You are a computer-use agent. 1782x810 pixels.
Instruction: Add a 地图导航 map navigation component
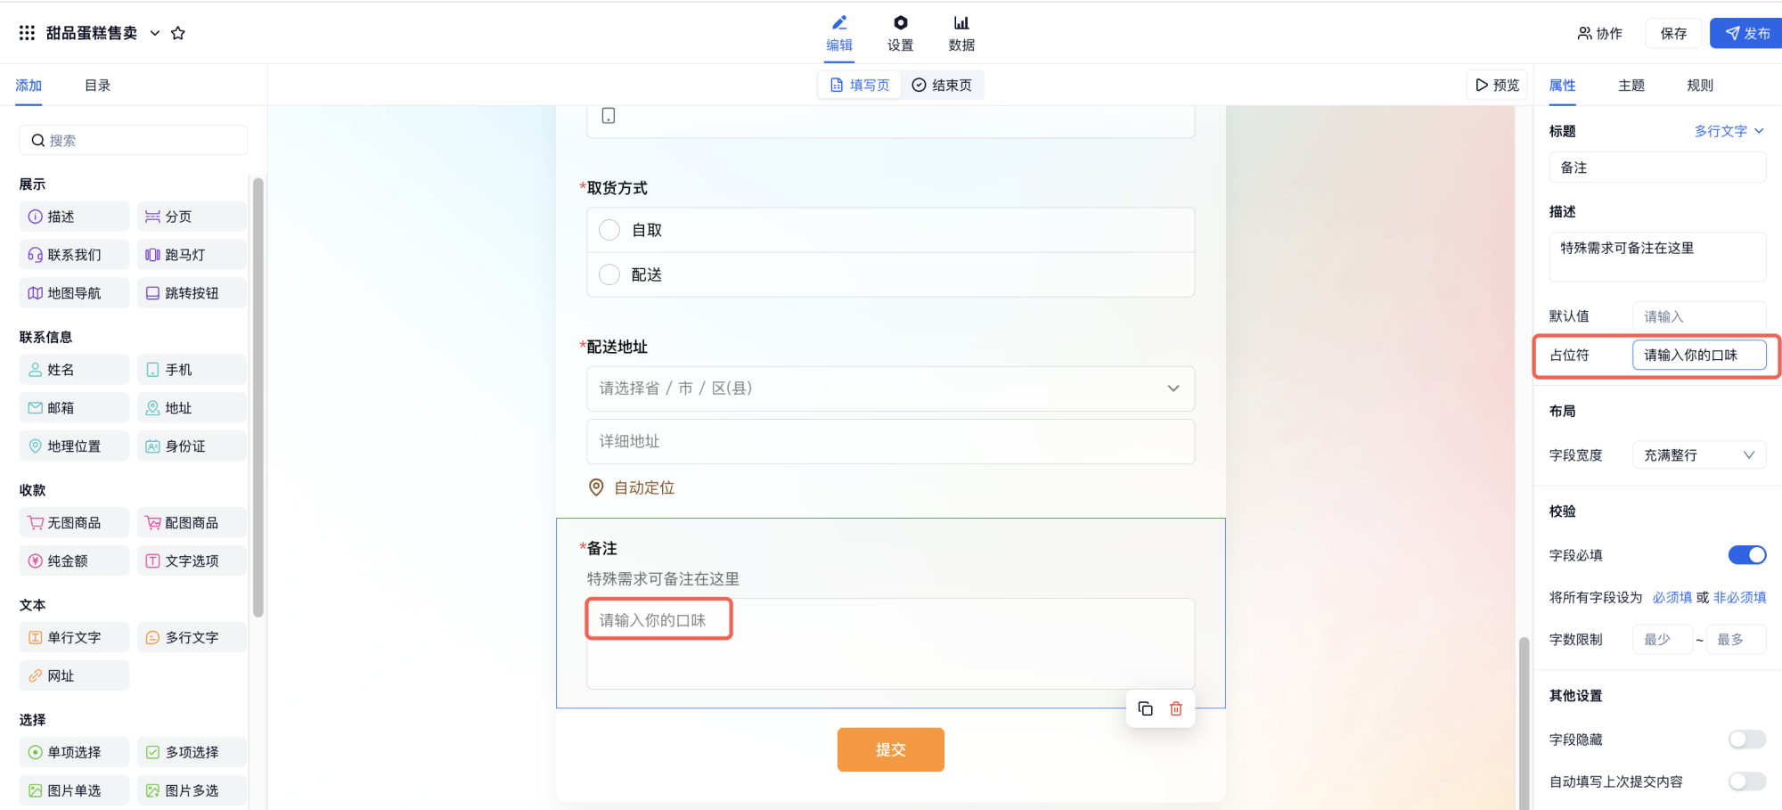(x=74, y=293)
